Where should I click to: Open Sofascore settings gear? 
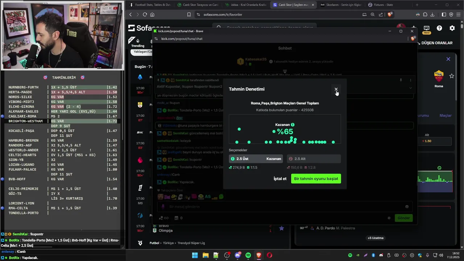pyautogui.click(x=452, y=28)
